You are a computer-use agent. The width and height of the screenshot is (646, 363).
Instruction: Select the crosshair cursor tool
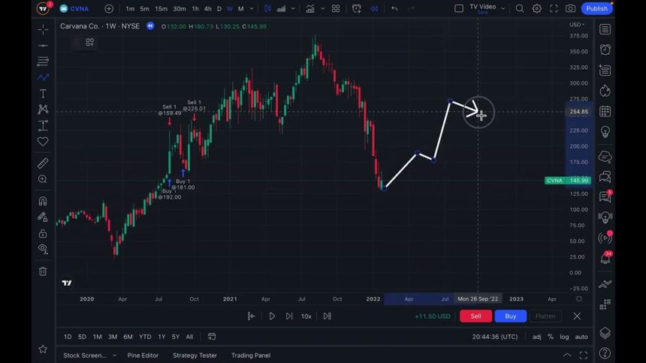[x=43, y=30]
